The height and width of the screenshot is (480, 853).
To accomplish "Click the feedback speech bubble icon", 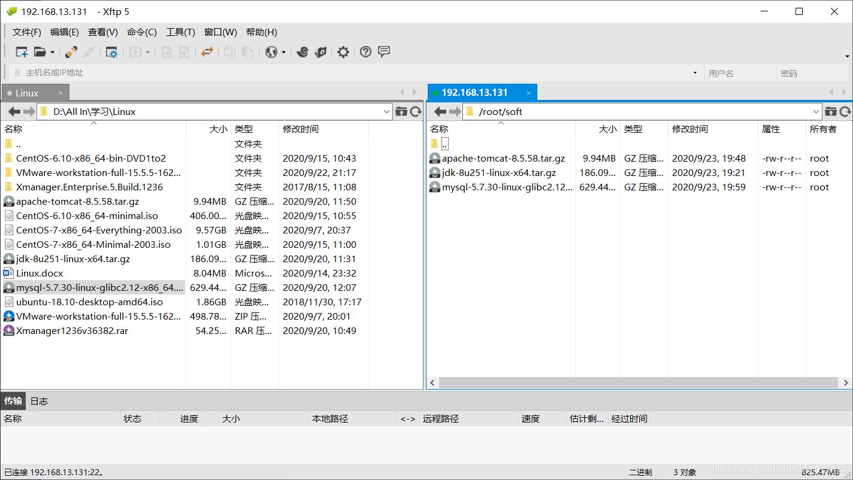I will [384, 51].
